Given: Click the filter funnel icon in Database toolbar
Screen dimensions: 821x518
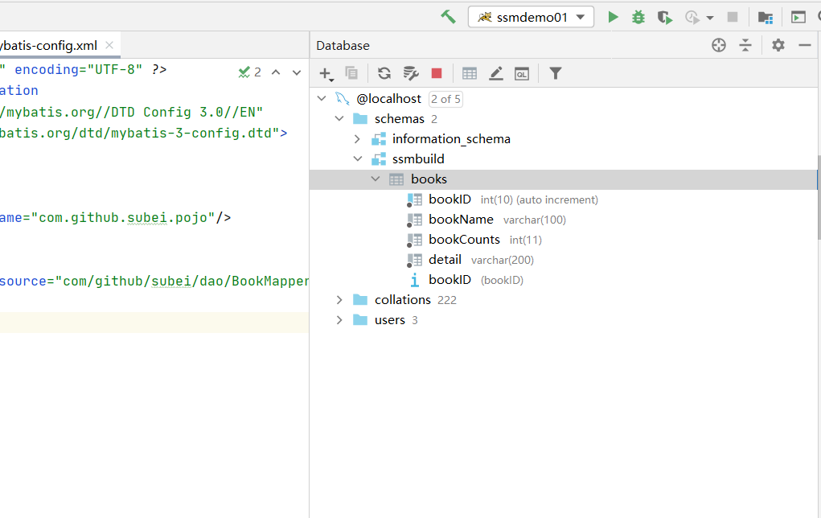Looking at the screenshot, I should (555, 73).
